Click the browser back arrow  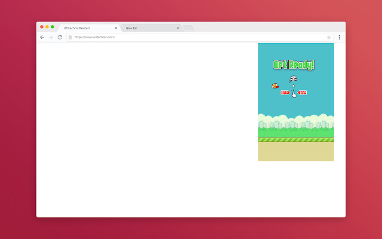(x=42, y=37)
